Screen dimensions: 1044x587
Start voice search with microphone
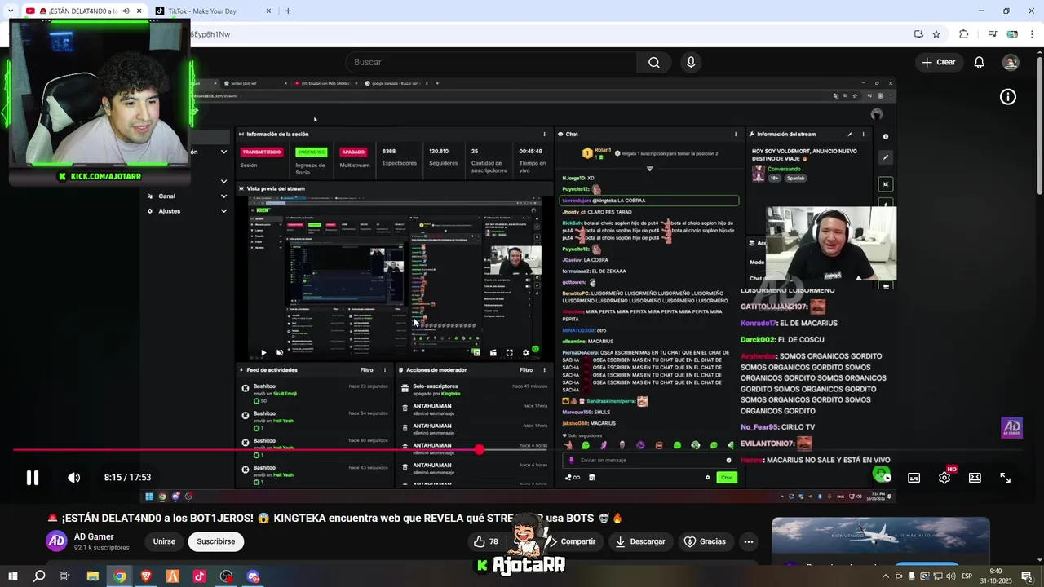[x=691, y=62]
